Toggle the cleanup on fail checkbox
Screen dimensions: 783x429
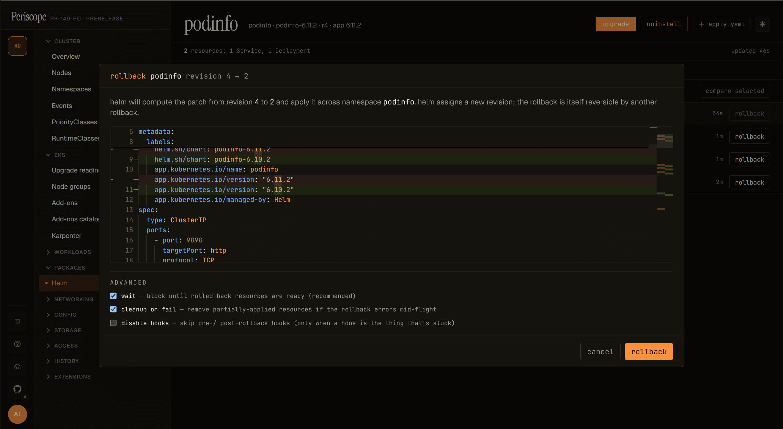click(x=113, y=309)
